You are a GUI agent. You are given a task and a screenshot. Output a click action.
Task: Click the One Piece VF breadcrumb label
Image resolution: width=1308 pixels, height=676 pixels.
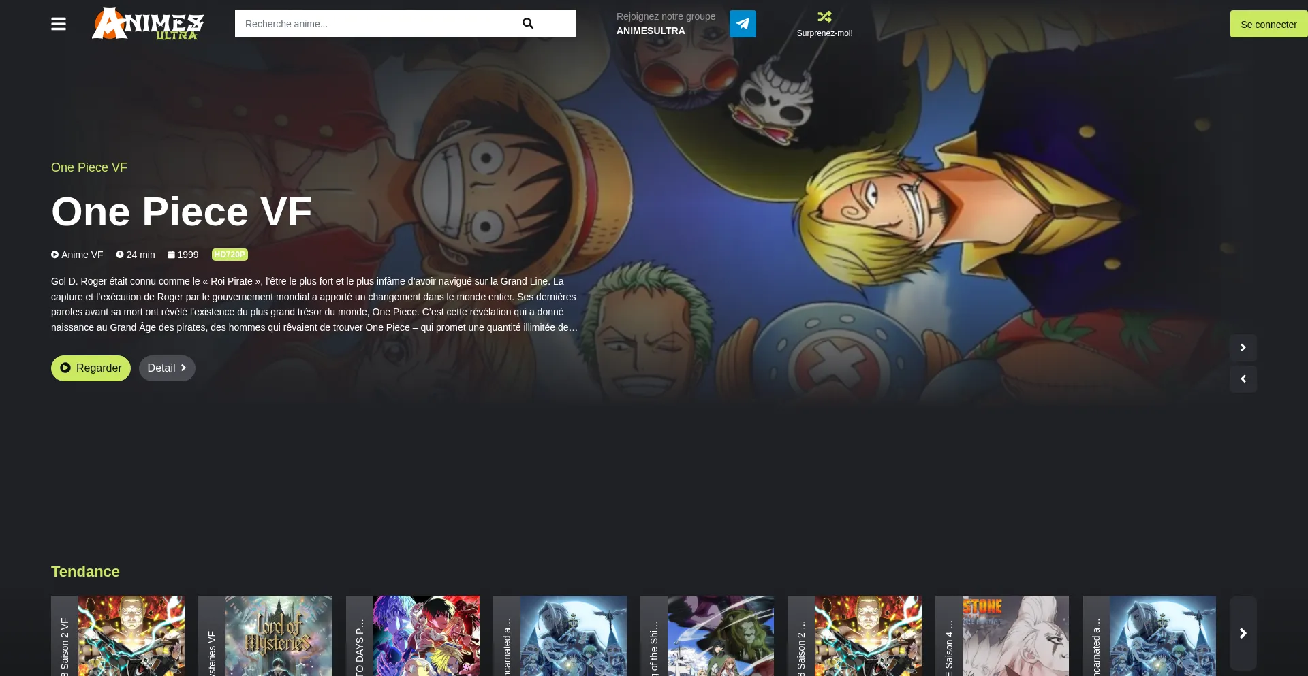coord(89,167)
